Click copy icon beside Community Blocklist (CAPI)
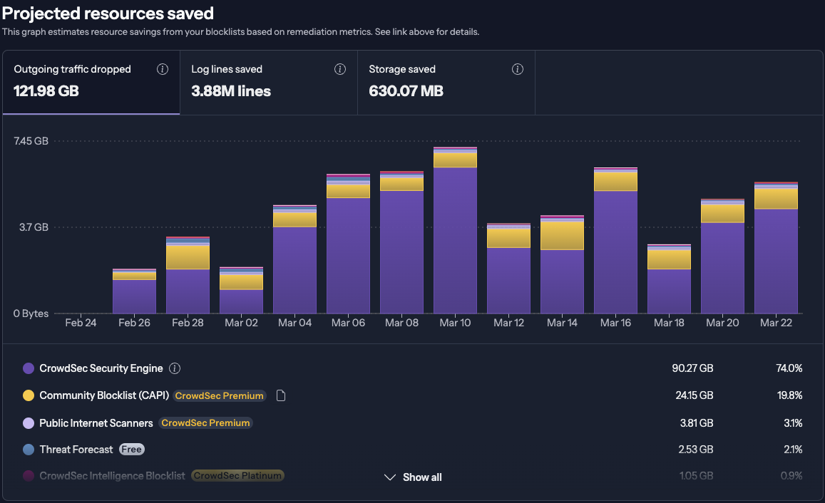825x503 pixels. coord(280,395)
